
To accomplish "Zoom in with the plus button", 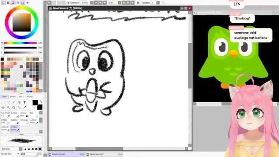I will coord(100,3).
